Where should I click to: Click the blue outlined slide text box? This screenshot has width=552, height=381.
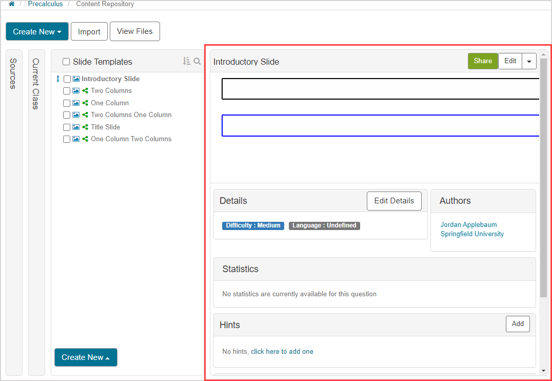click(380, 126)
